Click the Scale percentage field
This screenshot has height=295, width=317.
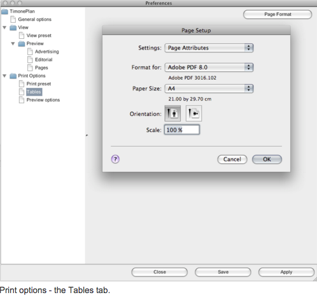point(182,130)
